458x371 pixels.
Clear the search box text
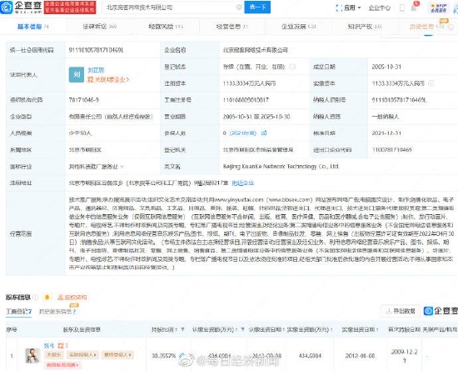(x=239, y=7)
